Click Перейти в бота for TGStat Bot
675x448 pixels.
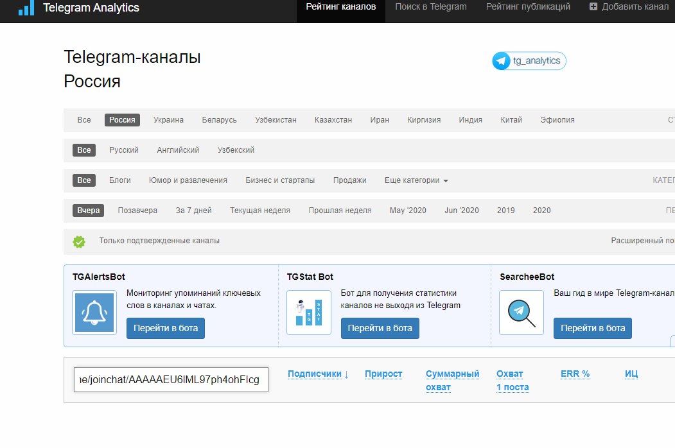click(x=380, y=328)
